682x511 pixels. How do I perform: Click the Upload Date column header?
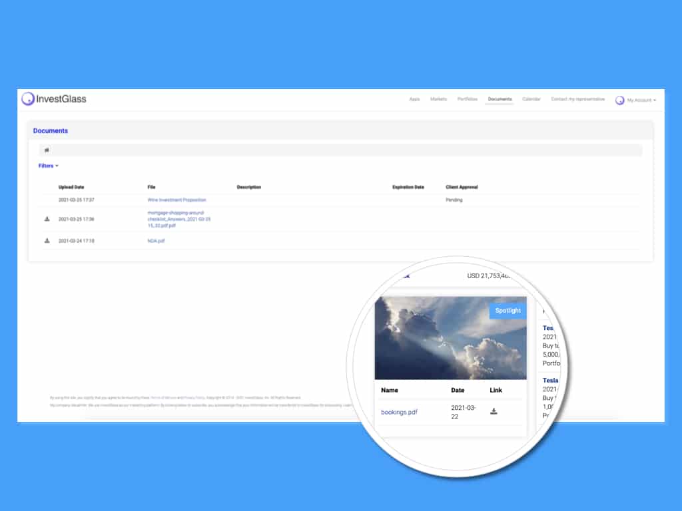71,187
